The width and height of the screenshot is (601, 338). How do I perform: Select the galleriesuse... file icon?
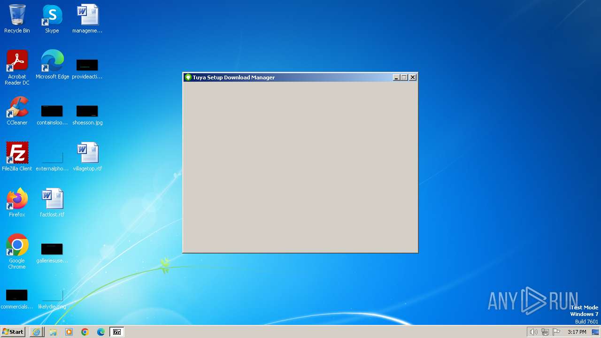click(52, 249)
